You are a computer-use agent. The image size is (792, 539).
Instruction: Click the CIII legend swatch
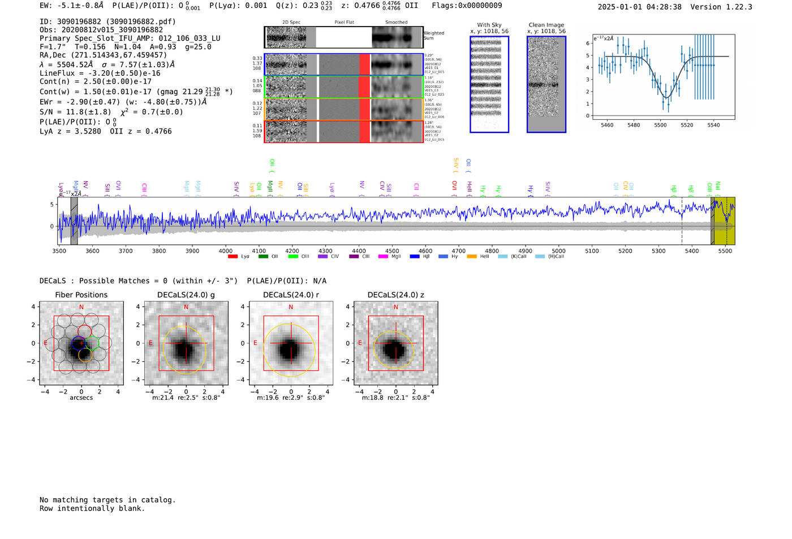[x=354, y=257]
